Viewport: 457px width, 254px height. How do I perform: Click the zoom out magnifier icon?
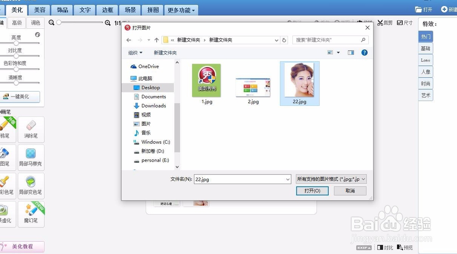click(x=52, y=22)
